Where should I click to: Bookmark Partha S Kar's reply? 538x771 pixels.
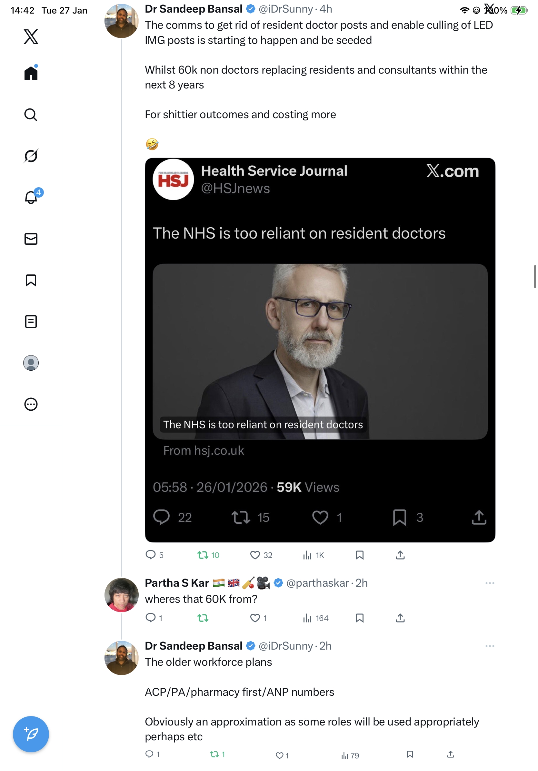(x=360, y=618)
